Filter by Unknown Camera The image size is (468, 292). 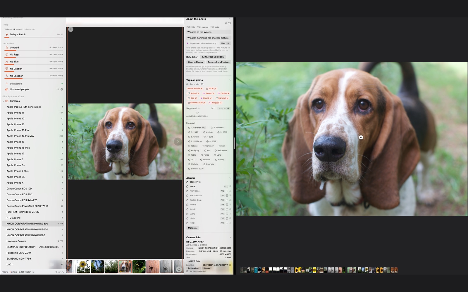click(x=33, y=241)
